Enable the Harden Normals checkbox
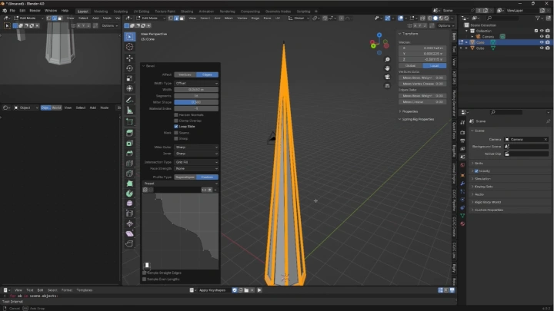The height and width of the screenshot is (311, 554). point(176,115)
